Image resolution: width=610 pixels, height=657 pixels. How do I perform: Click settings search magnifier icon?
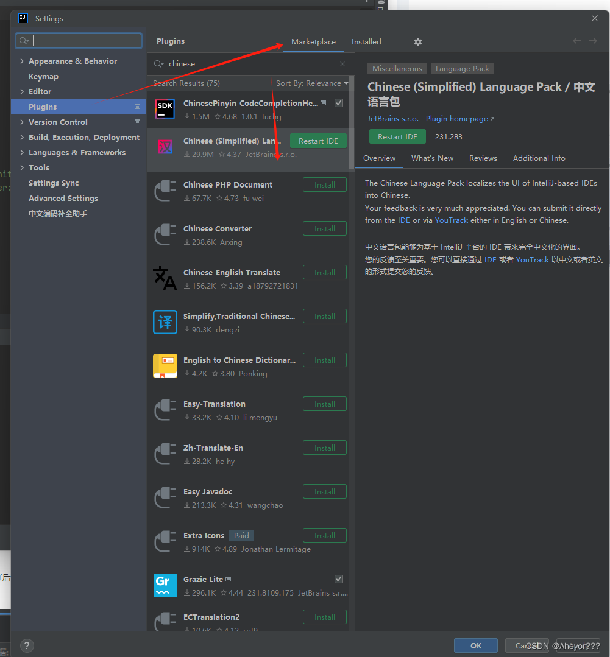(x=24, y=41)
